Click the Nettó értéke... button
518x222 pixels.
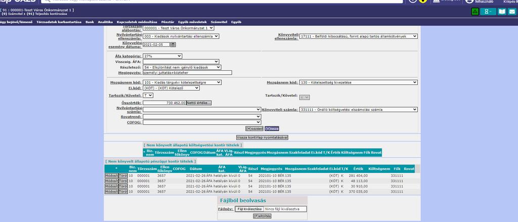199,103
